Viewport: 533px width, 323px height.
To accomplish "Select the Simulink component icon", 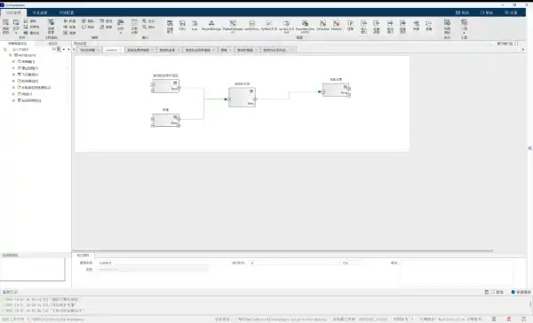I will pos(322,23).
